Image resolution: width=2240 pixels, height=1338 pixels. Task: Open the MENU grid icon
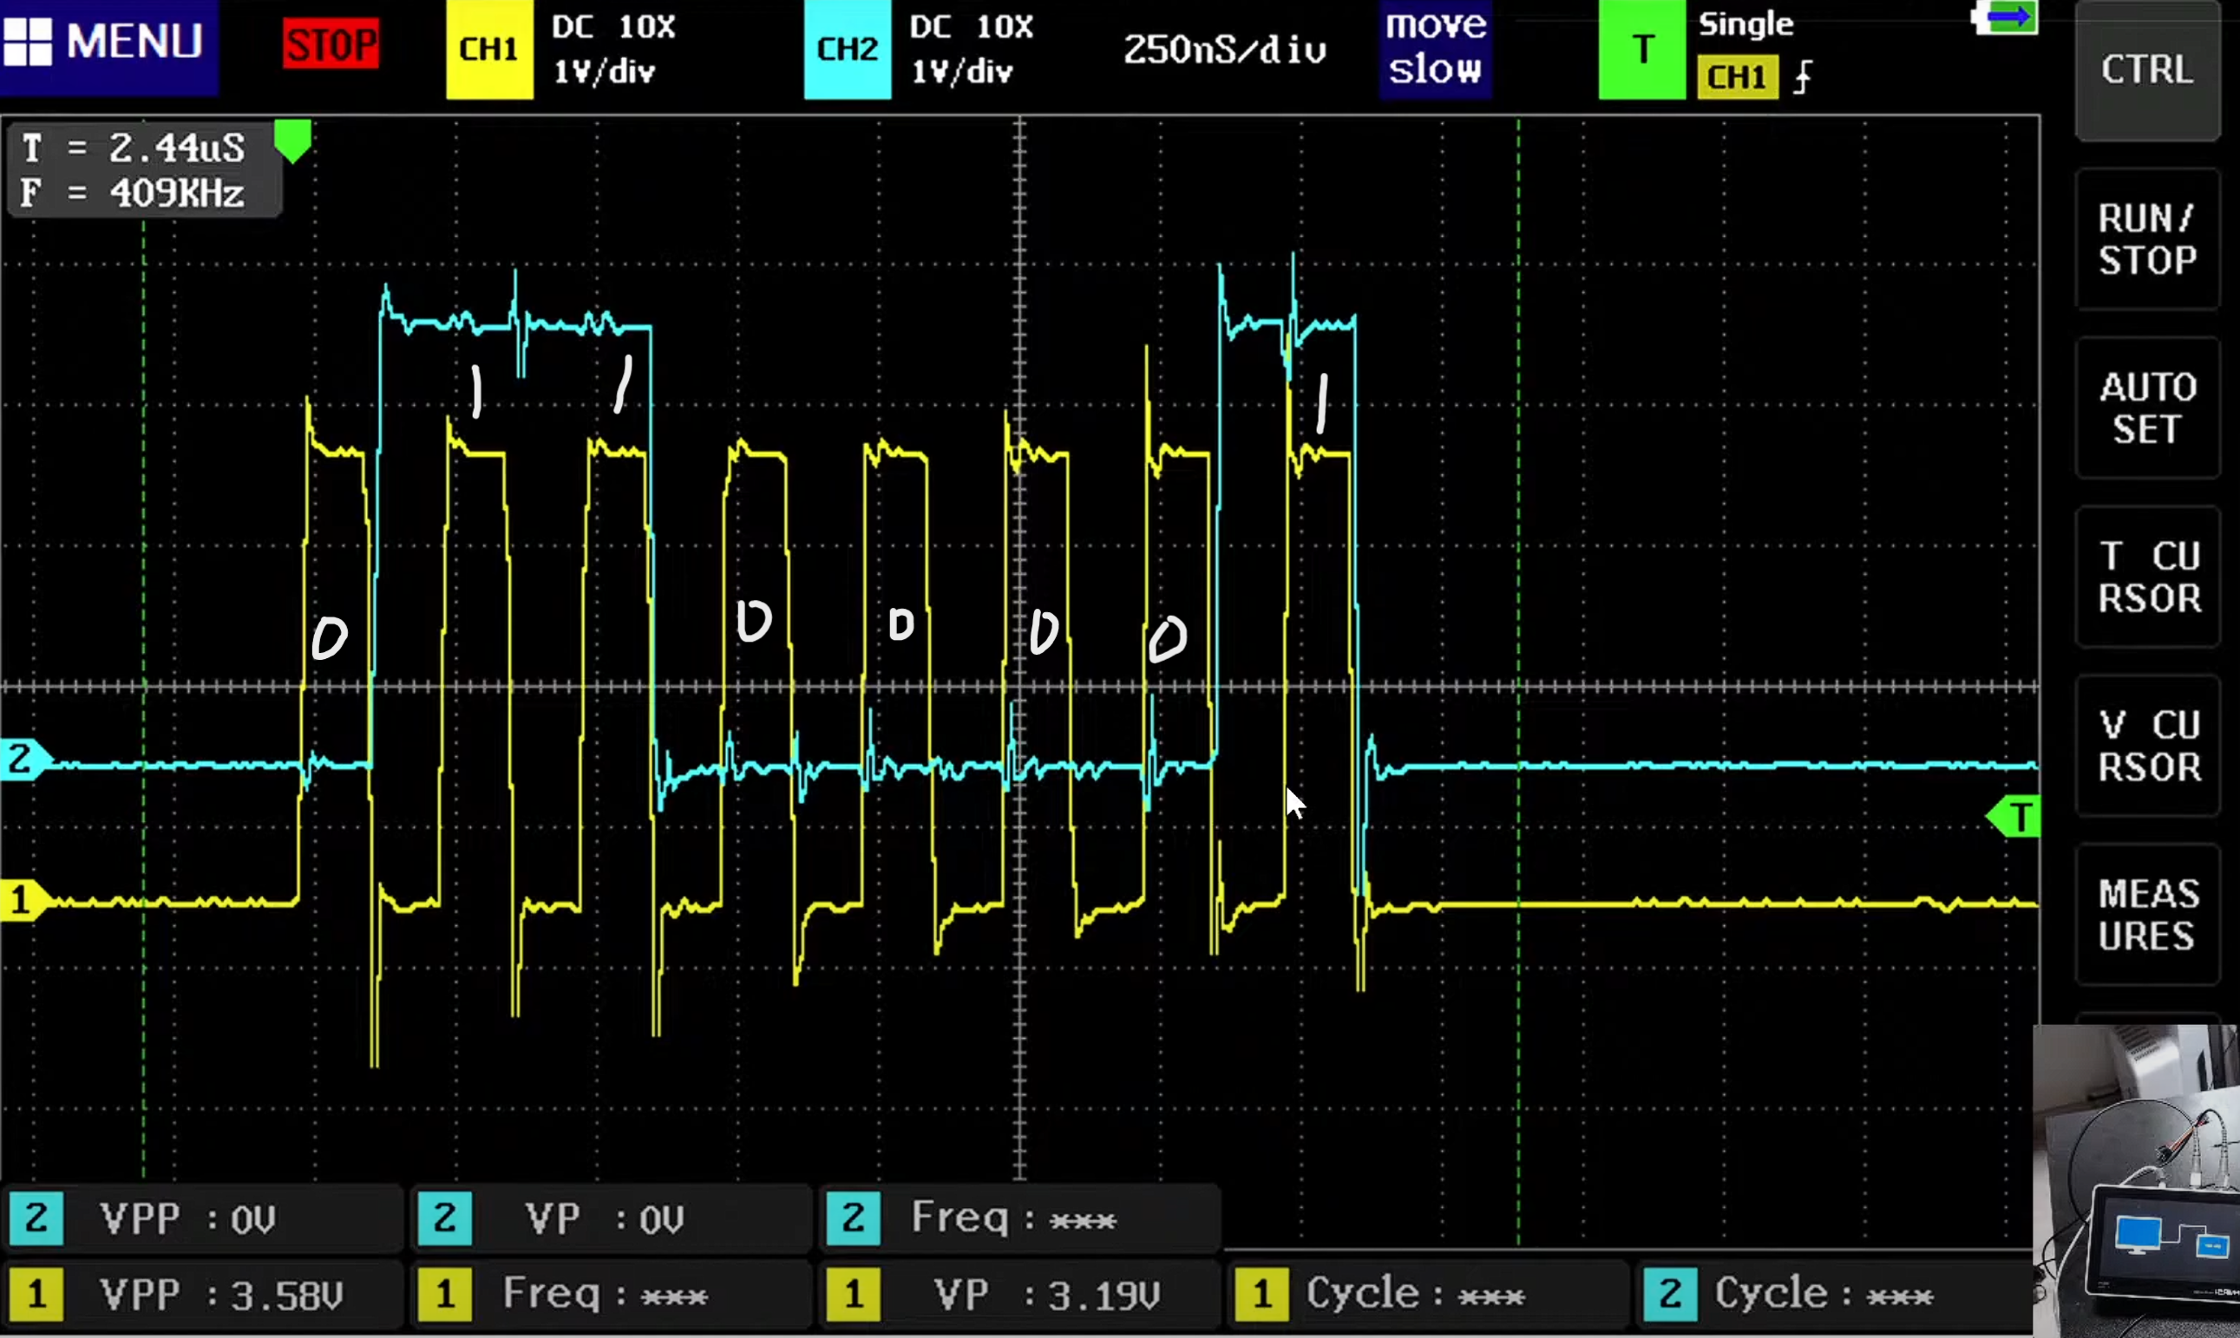27,42
